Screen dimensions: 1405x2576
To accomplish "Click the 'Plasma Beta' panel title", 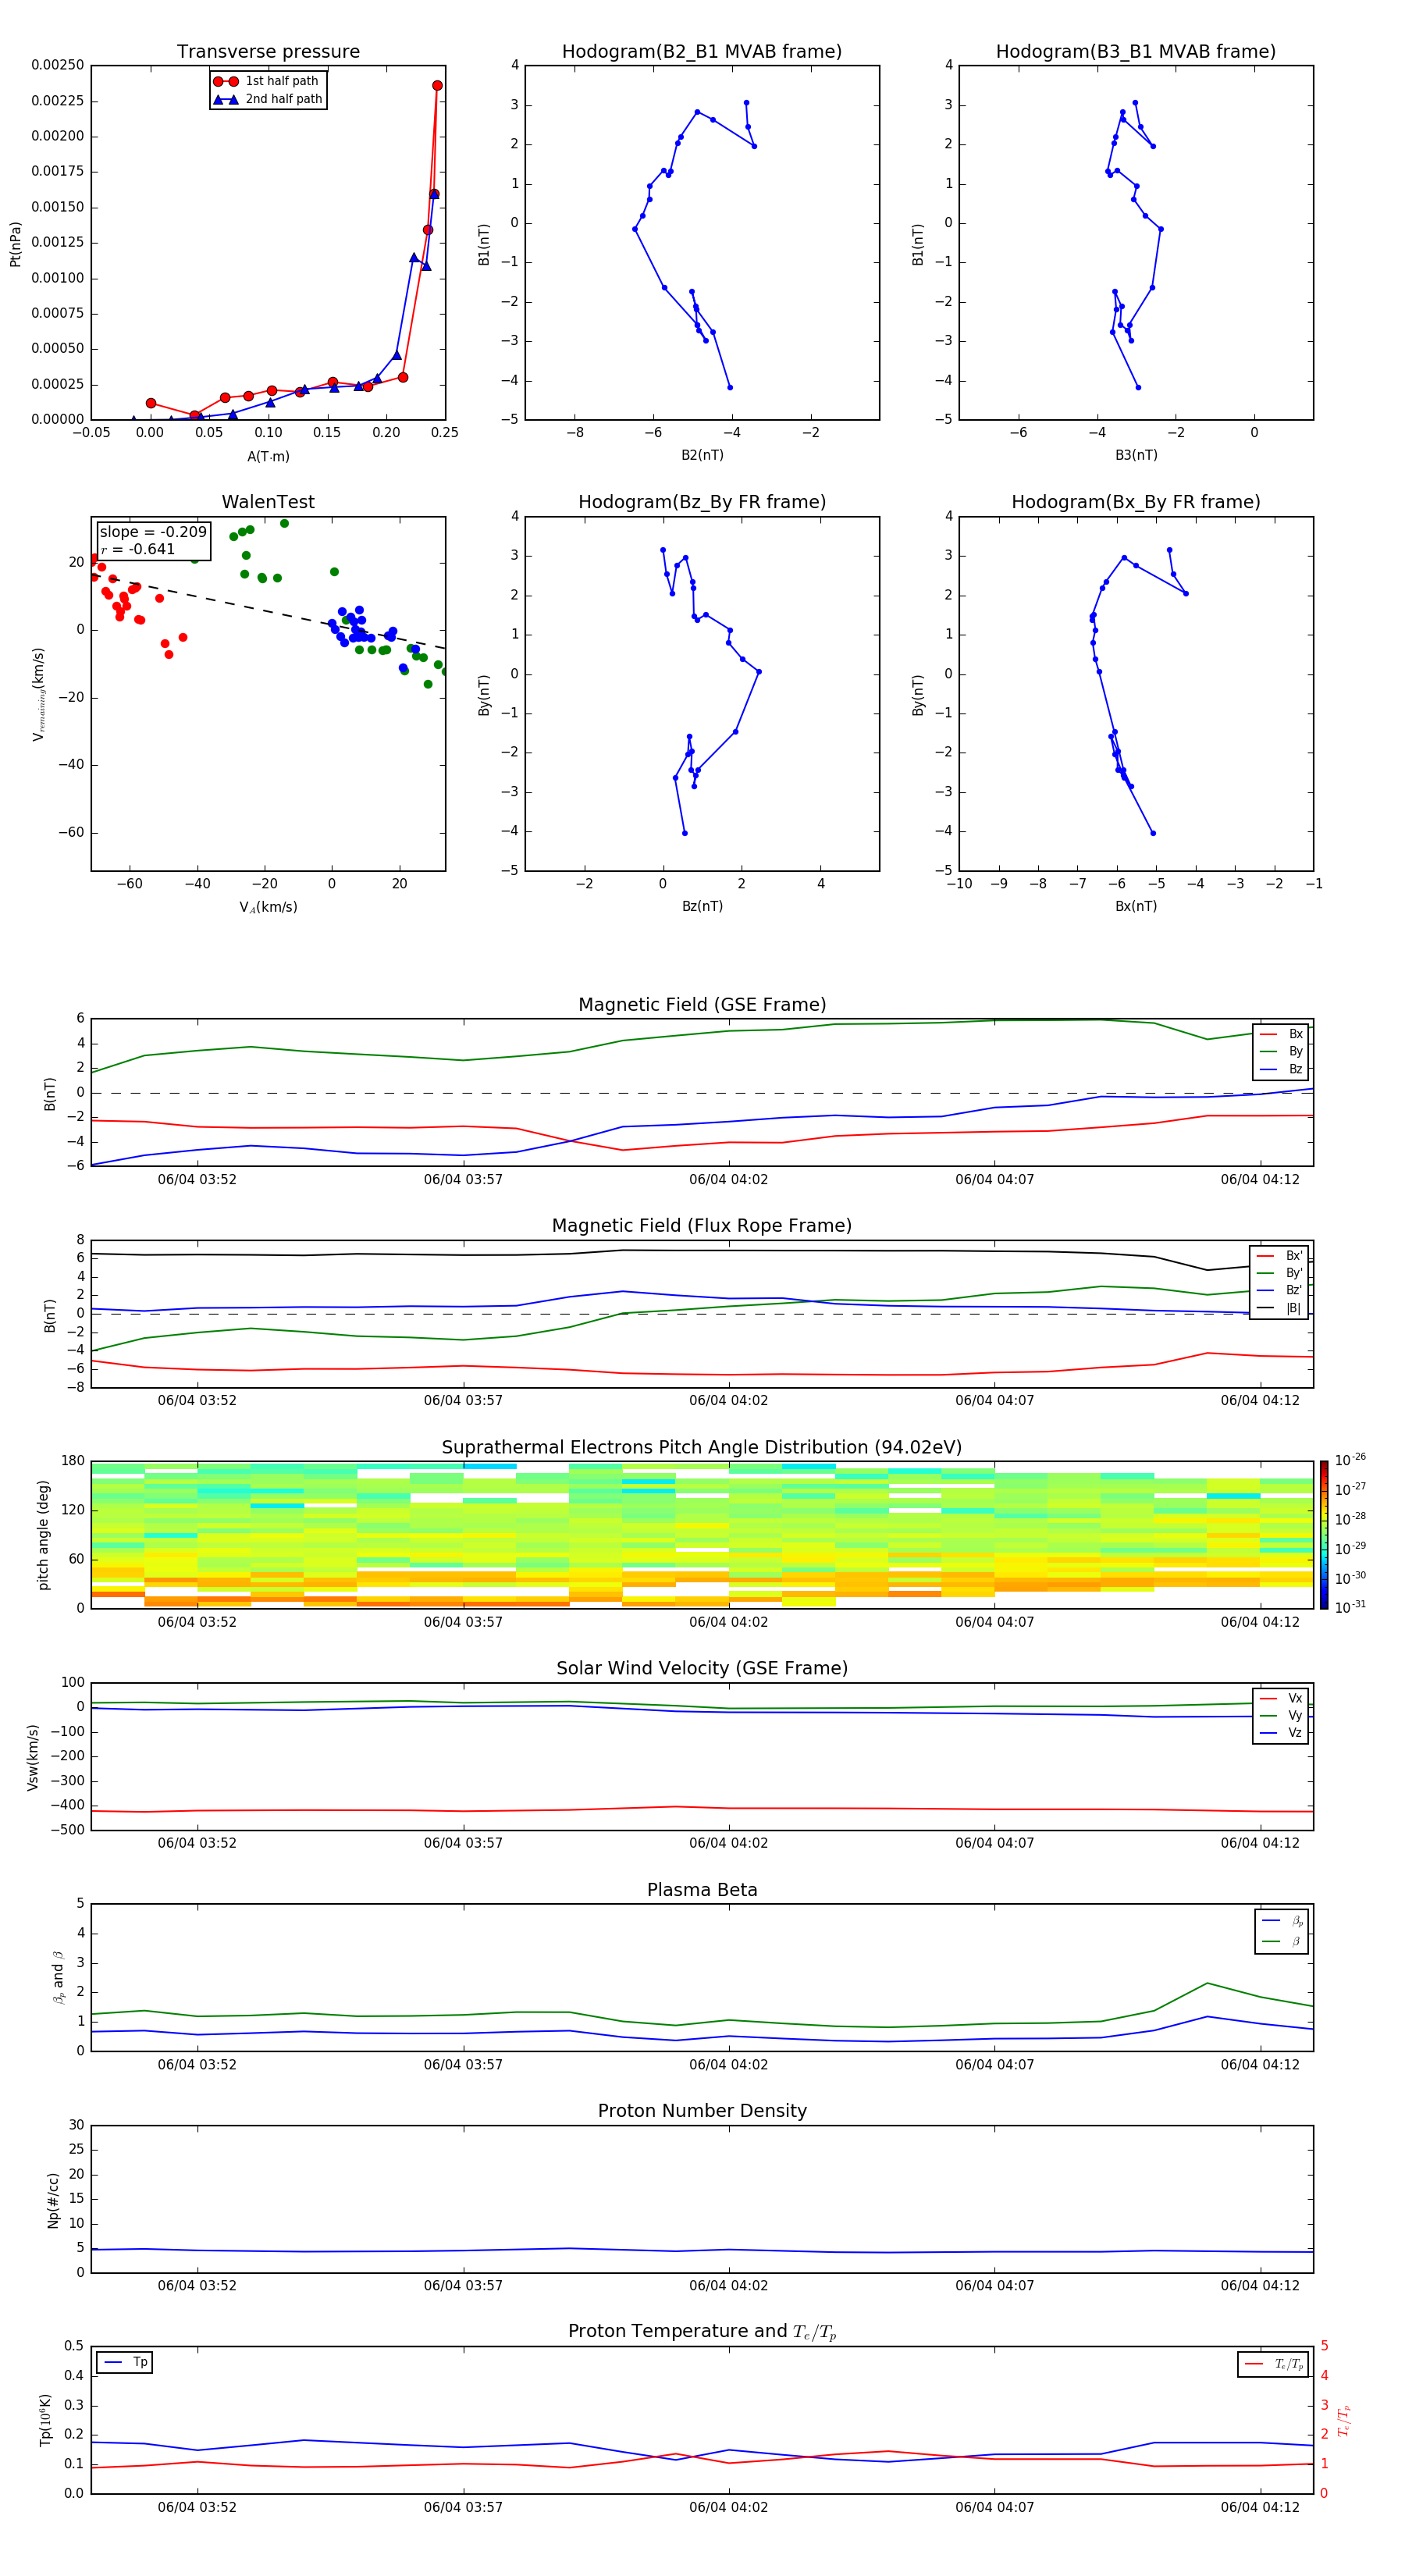I will [x=702, y=1890].
